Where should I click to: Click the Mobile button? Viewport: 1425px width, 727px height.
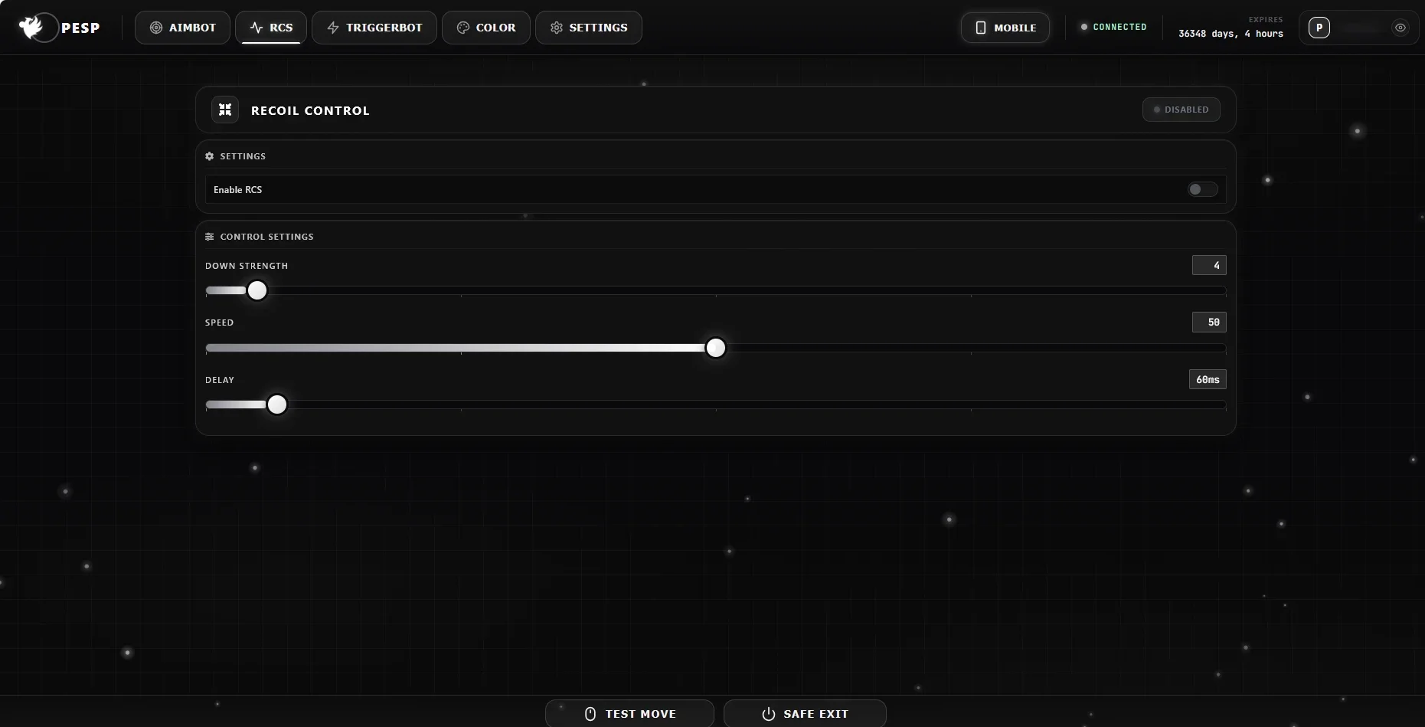pos(1005,28)
